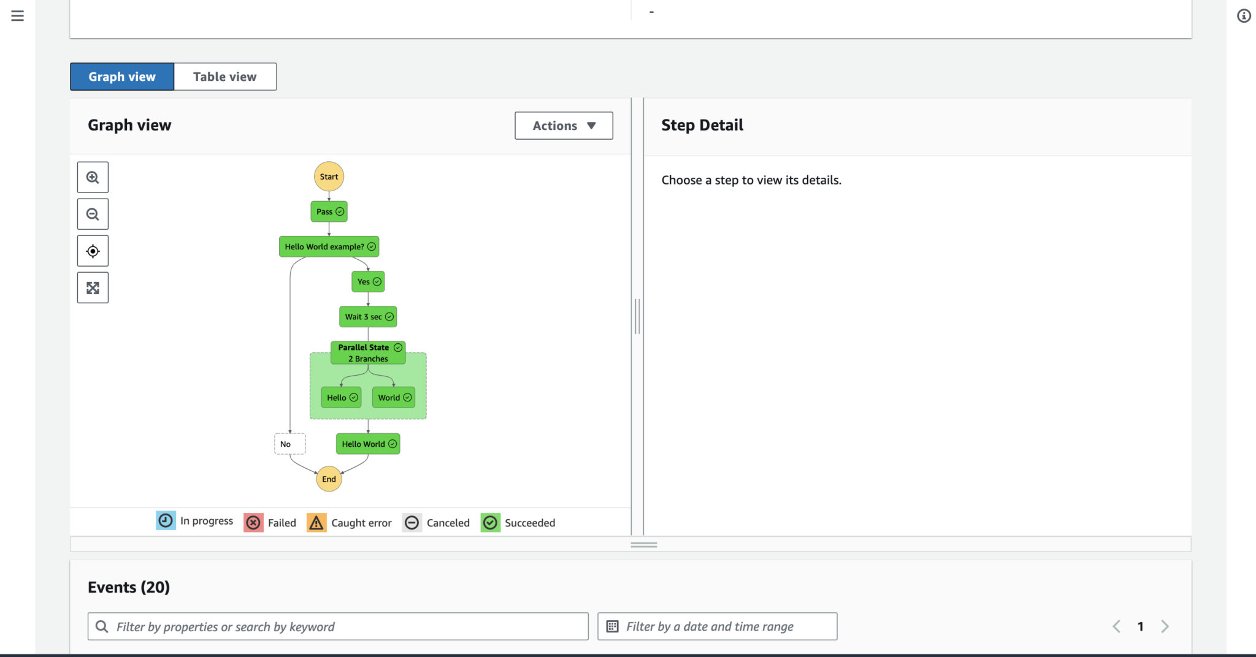
Task: Expand graph to full screen
Action: click(x=93, y=287)
